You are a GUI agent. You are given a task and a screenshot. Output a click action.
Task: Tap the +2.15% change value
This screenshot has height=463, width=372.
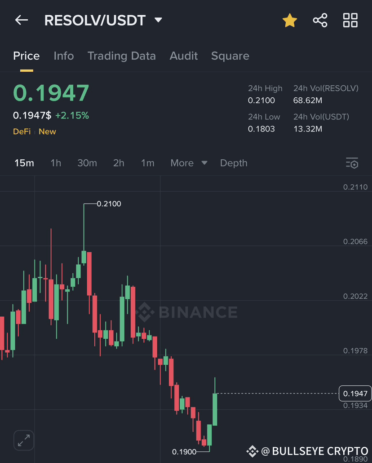[72, 115]
